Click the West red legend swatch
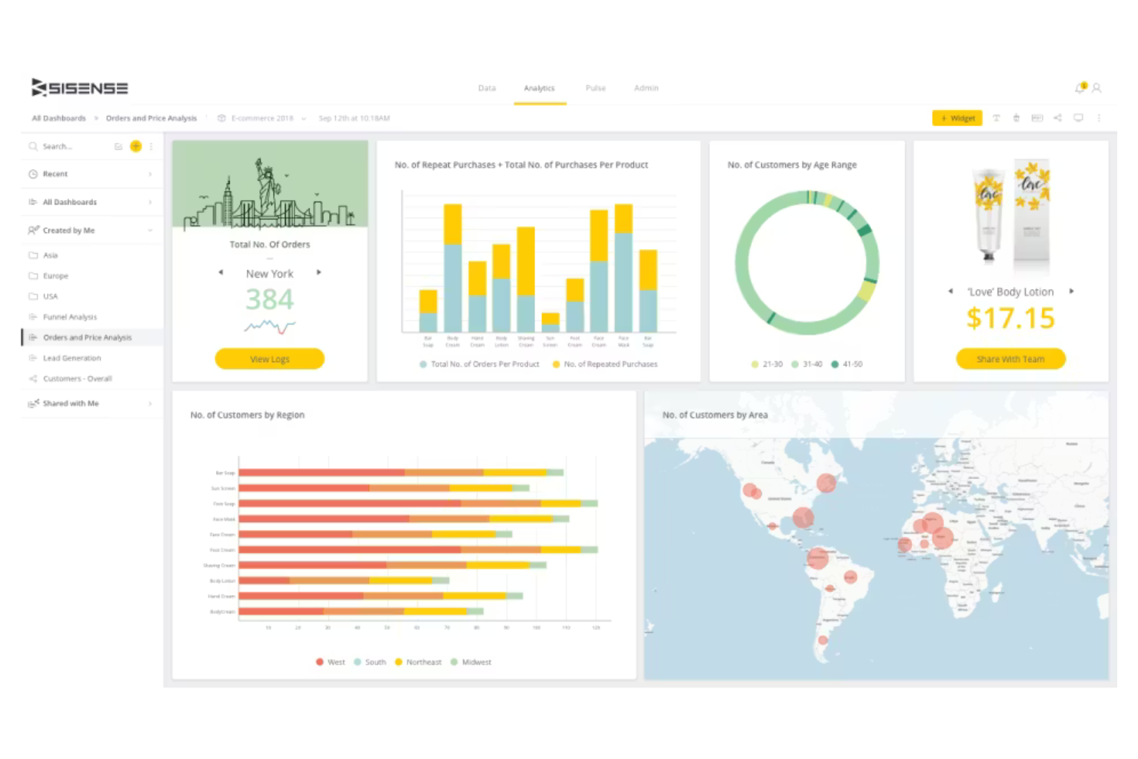The image size is (1138, 759). (x=318, y=661)
